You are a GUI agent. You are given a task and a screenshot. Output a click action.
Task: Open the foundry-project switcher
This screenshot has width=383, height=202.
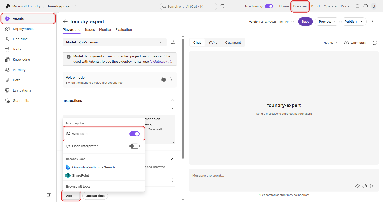click(62, 6)
